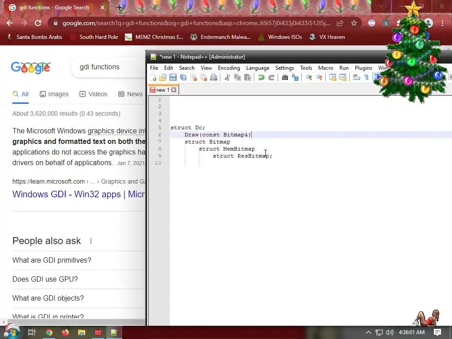The image size is (452, 339).
Task: Switch to Images search results tab
Action: click(54, 94)
